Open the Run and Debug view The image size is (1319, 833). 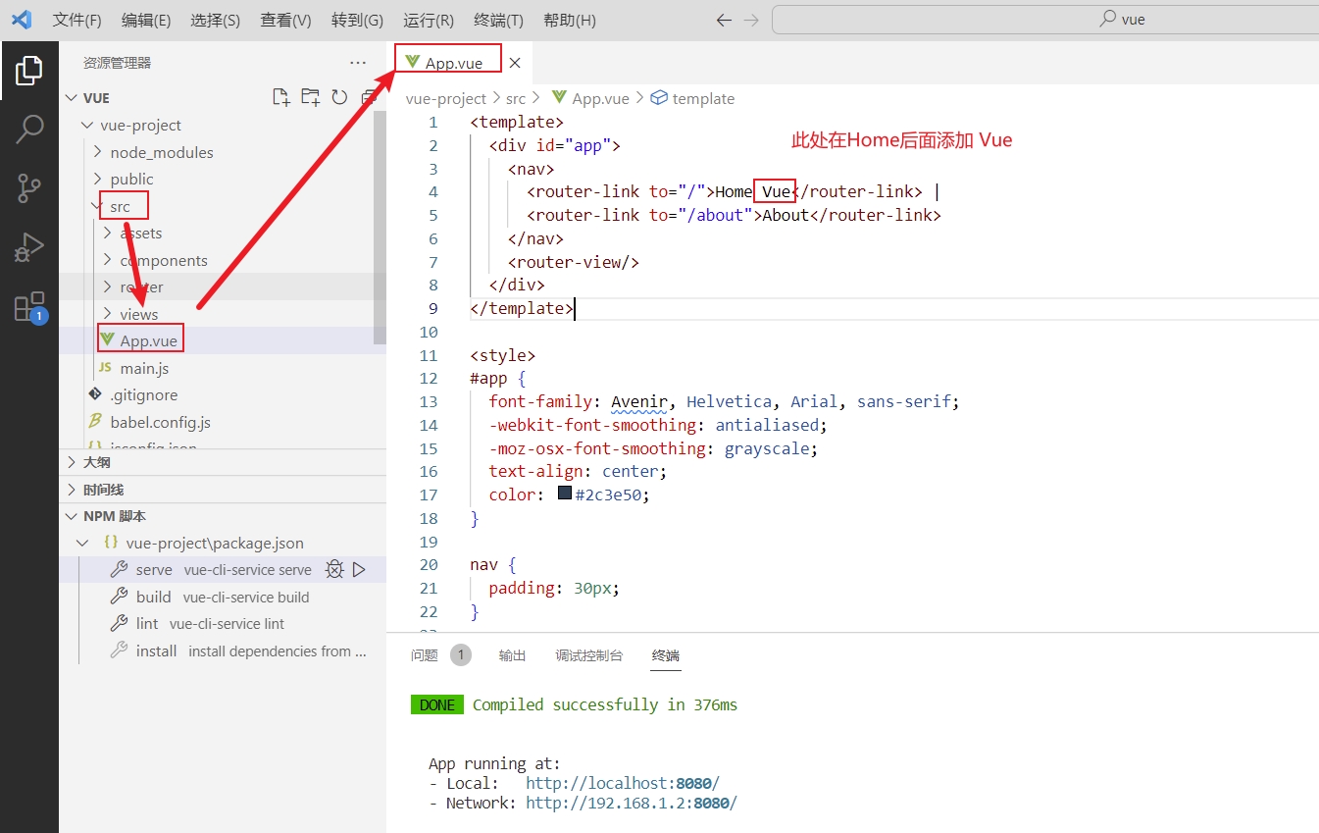[29, 247]
